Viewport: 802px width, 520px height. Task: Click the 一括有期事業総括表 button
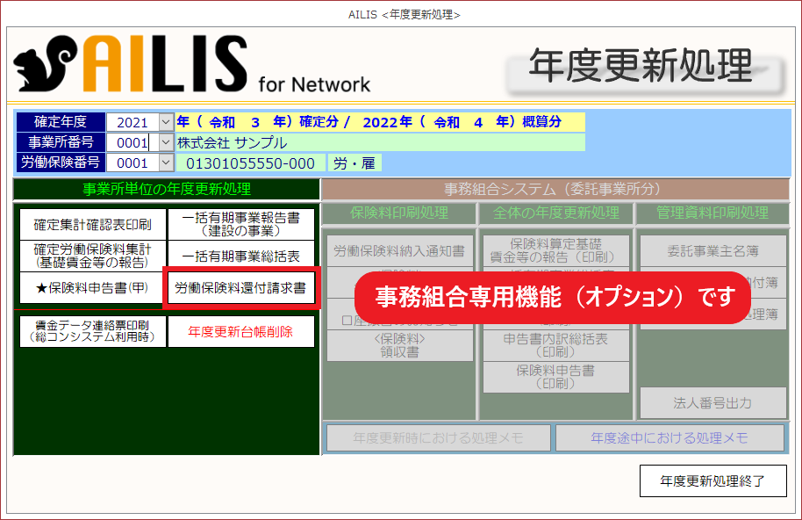(x=240, y=256)
